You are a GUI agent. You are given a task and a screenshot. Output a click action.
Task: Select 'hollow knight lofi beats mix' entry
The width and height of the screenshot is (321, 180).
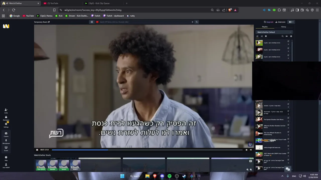272,147
